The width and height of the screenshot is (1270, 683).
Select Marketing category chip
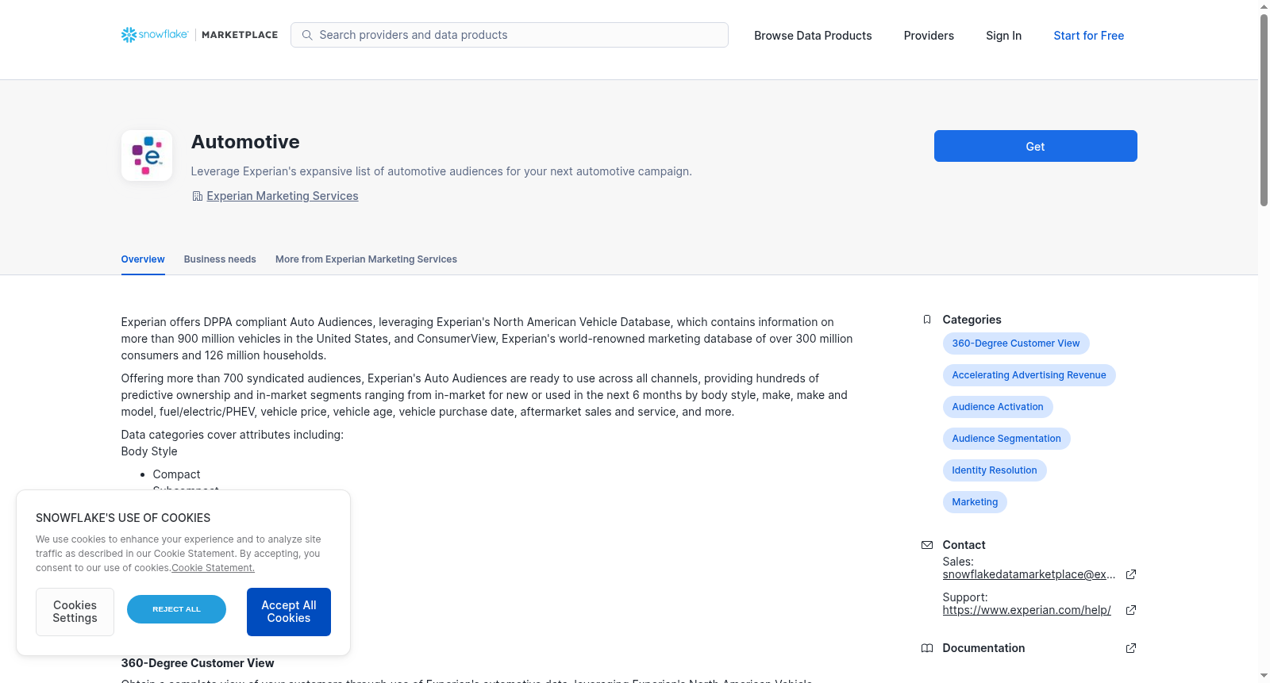975,502
